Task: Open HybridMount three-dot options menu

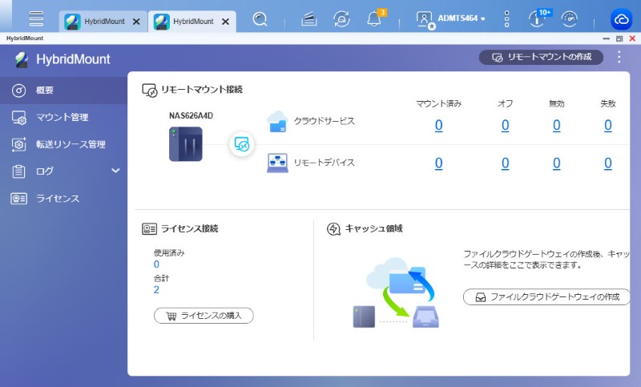Action: click(x=618, y=57)
